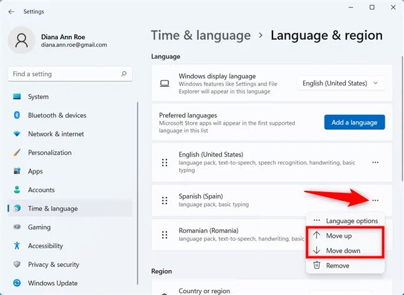The width and height of the screenshot is (404, 295).
Task: Open the user profile avatar
Action: click(x=21, y=40)
